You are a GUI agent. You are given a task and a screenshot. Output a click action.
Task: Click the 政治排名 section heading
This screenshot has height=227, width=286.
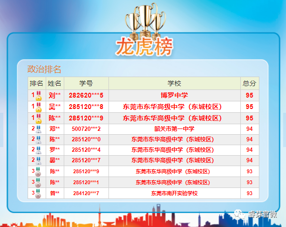click(44, 69)
